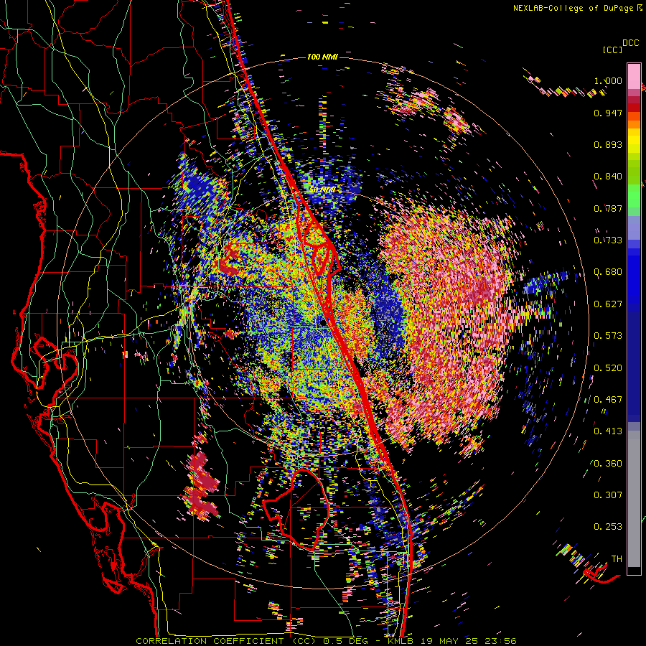Click the KMLB 19 MAY 25 23:56 timestamp
Viewport: 646px width, 646px height.
(452, 641)
